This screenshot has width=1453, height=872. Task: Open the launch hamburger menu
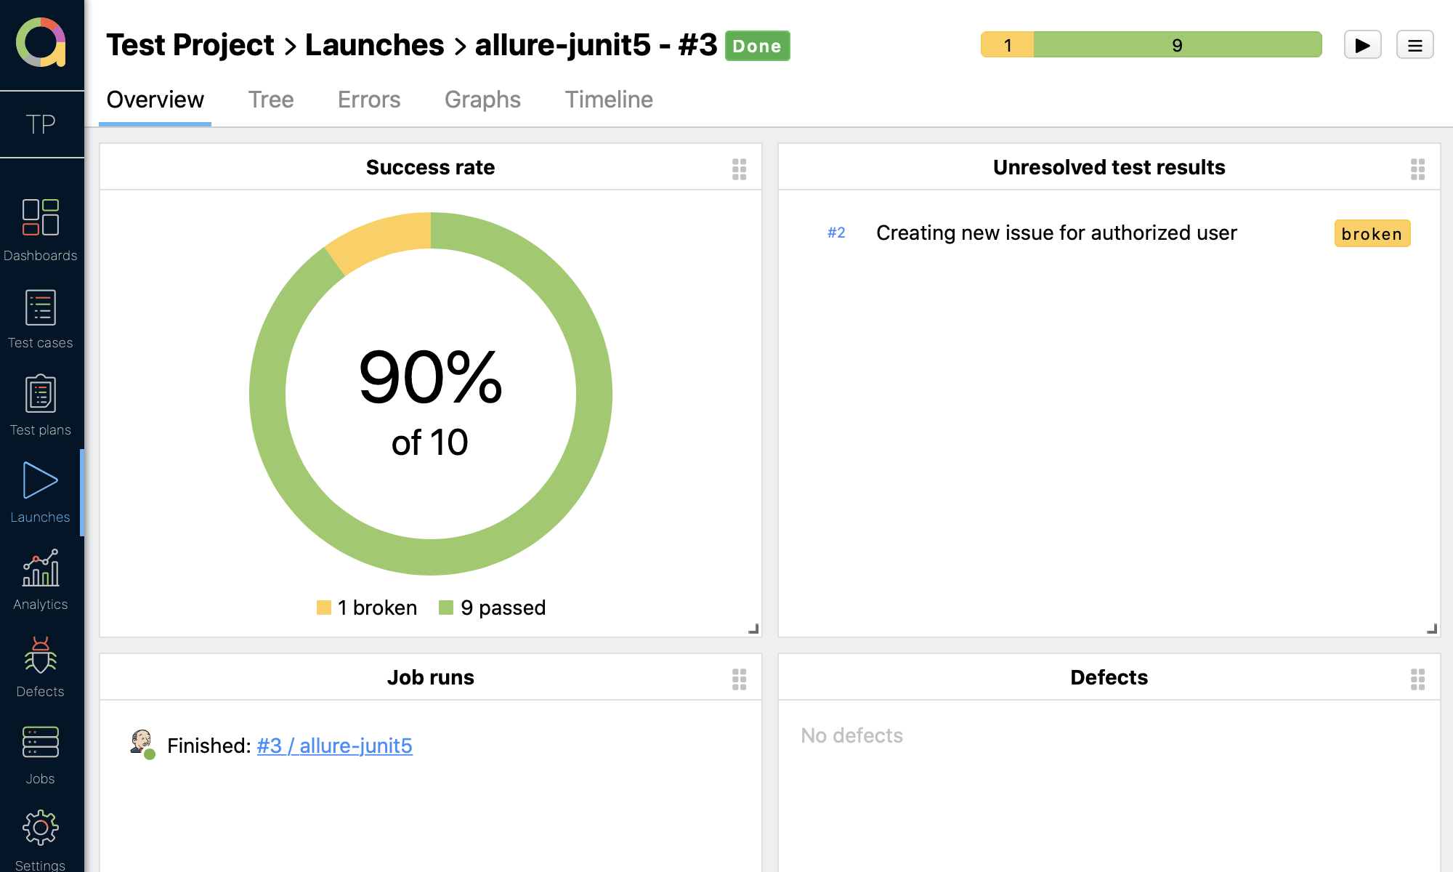1414,45
